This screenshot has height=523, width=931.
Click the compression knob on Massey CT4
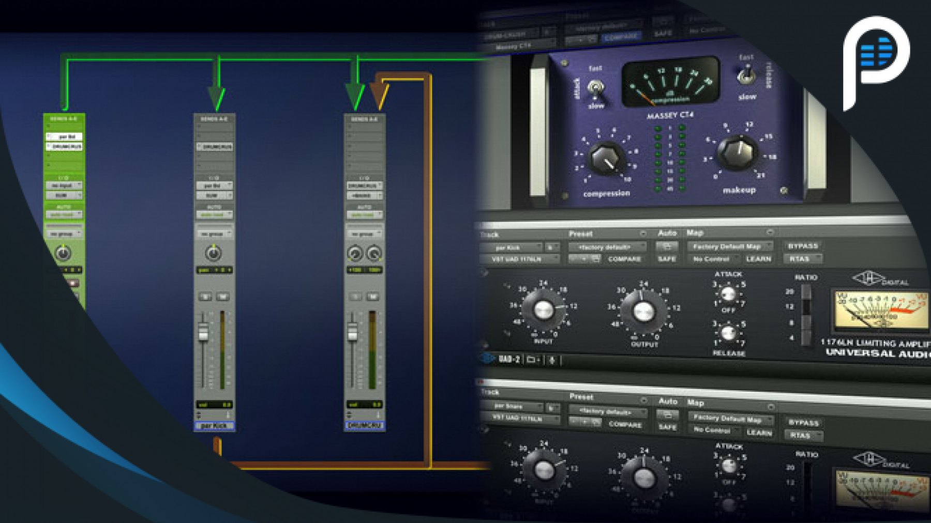[608, 158]
